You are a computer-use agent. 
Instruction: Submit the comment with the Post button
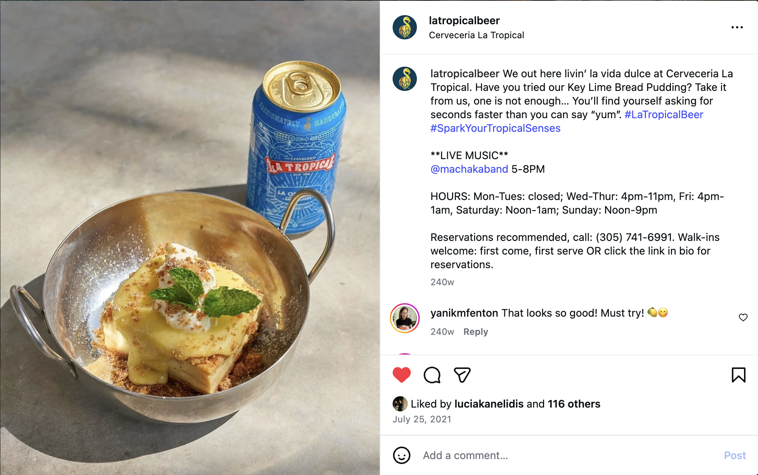point(735,455)
